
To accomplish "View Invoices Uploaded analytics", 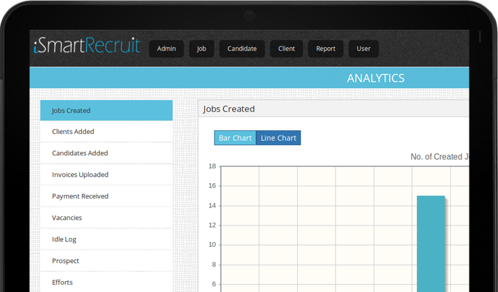I will point(106,175).
